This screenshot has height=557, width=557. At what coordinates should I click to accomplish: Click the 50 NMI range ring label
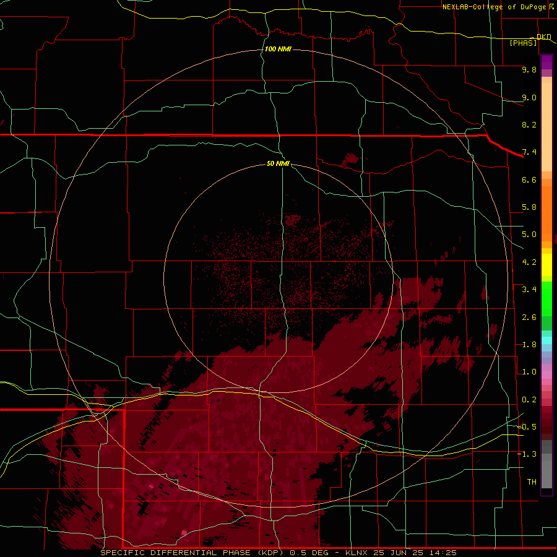click(x=278, y=163)
